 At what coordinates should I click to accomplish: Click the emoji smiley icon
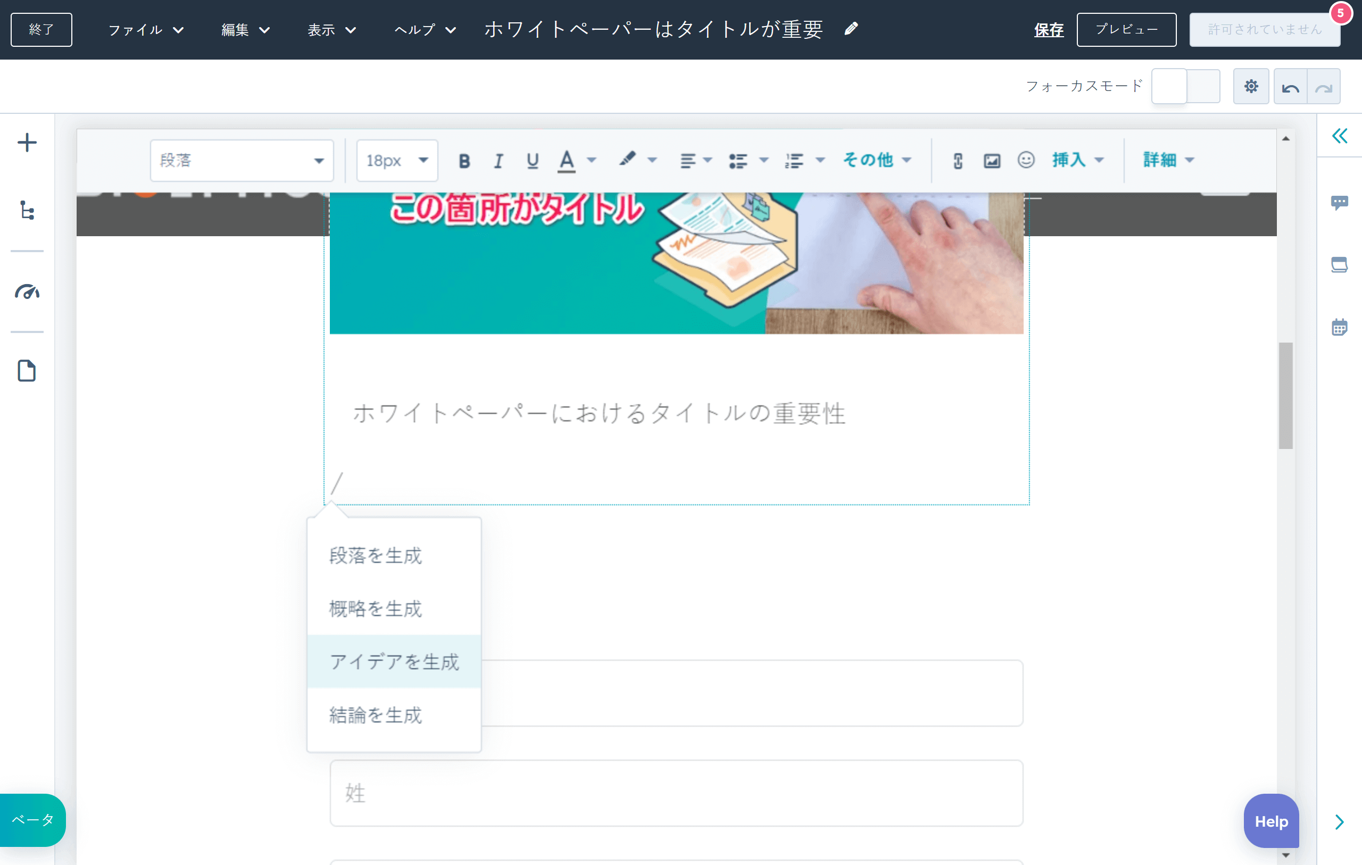(x=1026, y=160)
